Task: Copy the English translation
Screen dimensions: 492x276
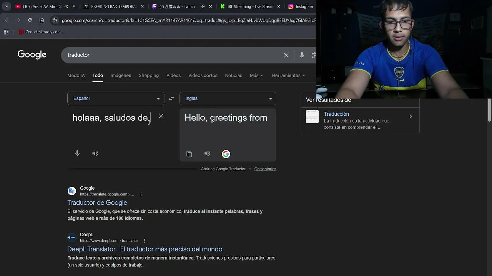Action: pyautogui.click(x=189, y=154)
